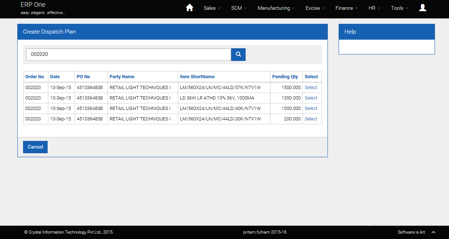Open the Sales dropdown menu
The image size is (449, 239).
pyautogui.click(x=212, y=8)
